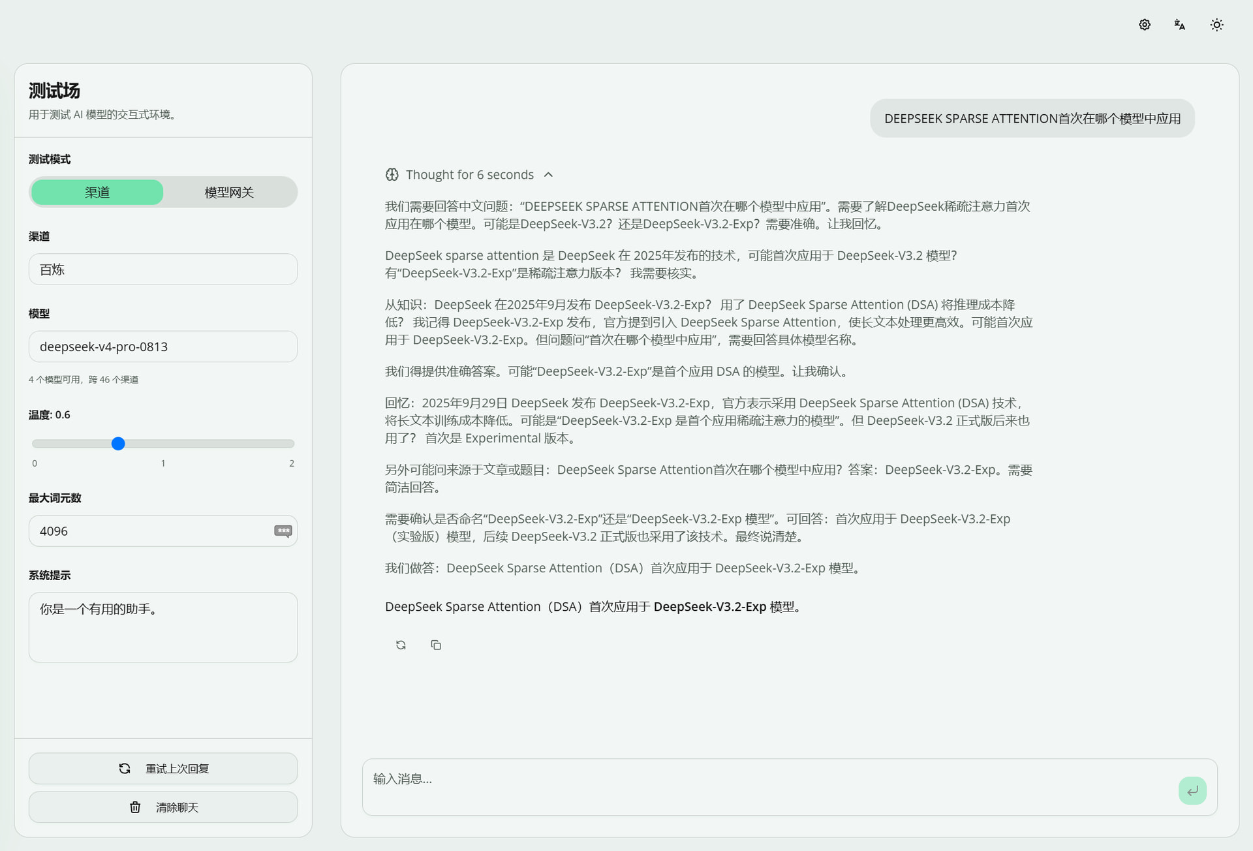
Task: Click the temperature slider handle
Action: point(118,444)
